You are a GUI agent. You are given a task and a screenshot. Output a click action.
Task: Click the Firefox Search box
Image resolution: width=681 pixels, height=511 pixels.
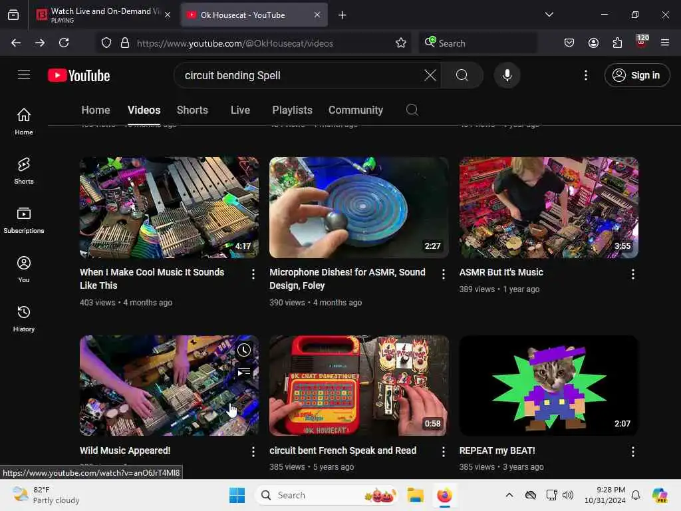(477, 43)
